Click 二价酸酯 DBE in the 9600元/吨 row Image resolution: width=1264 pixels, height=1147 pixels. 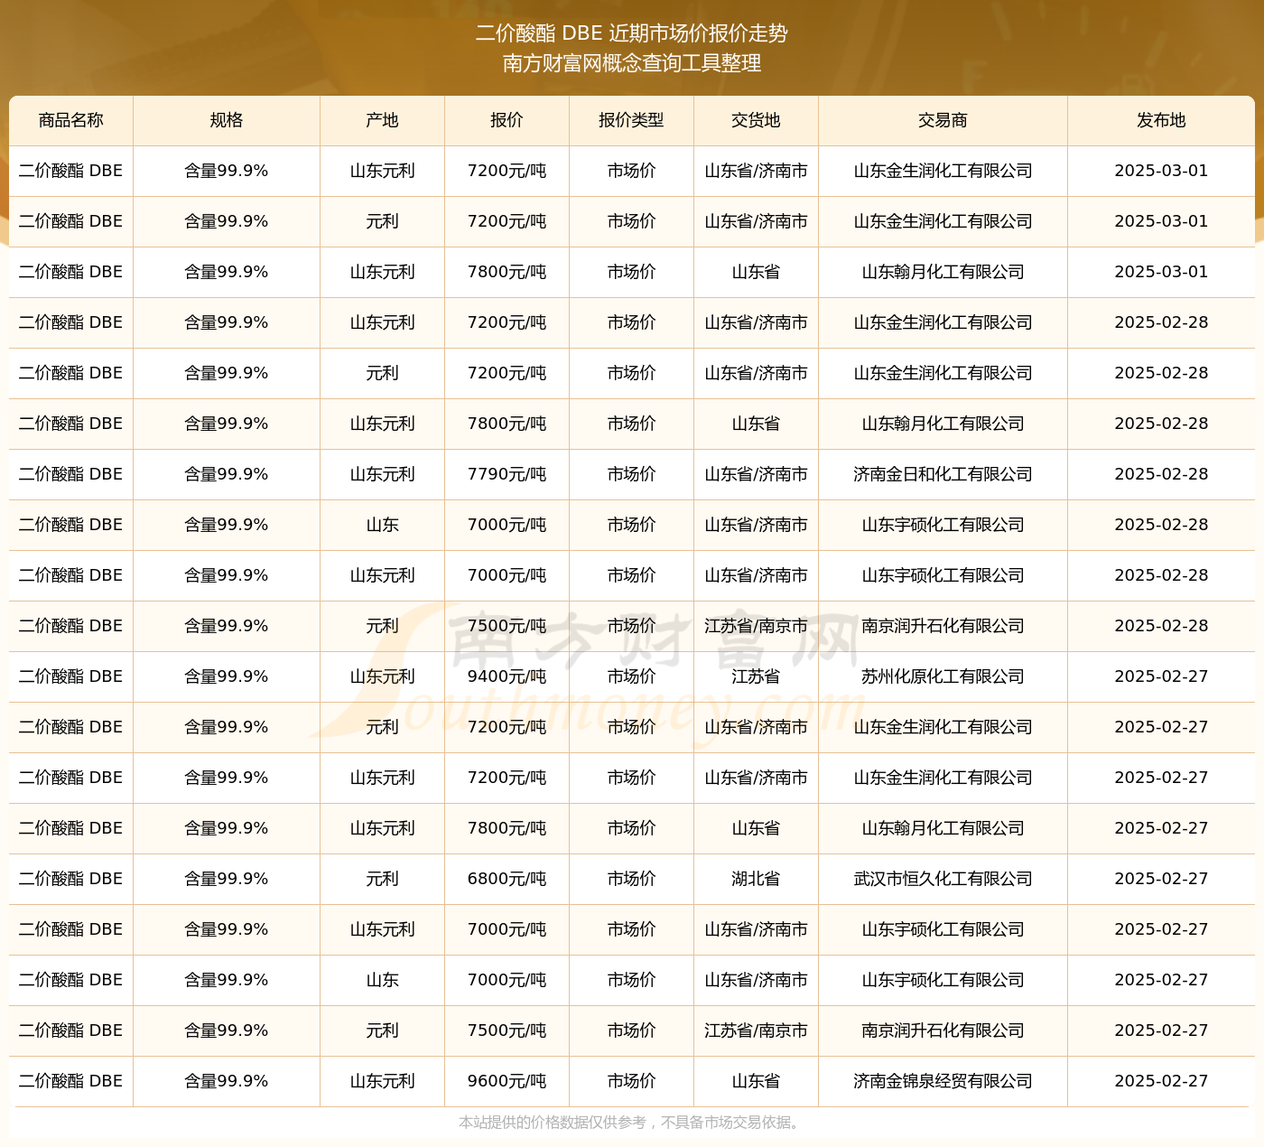coord(71,1081)
